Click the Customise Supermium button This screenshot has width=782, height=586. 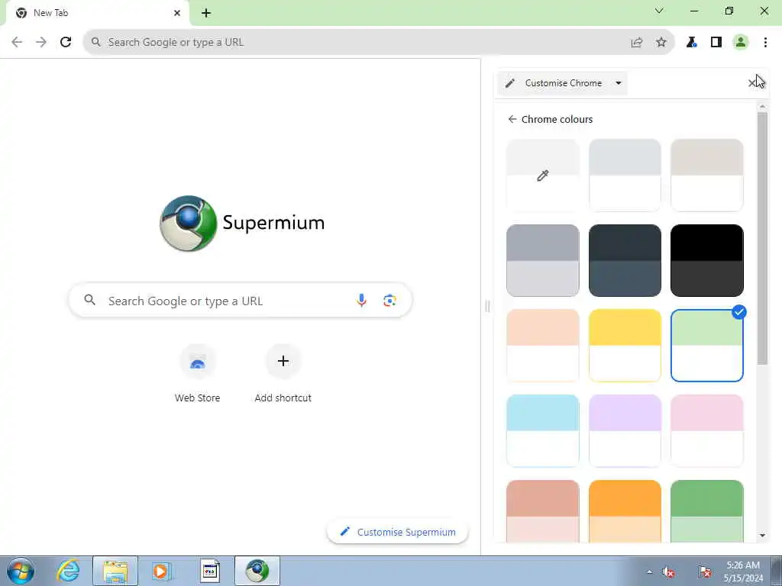click(397, 532)
